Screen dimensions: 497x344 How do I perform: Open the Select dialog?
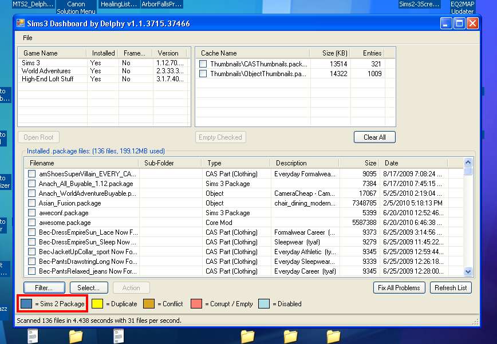(88, 288)
